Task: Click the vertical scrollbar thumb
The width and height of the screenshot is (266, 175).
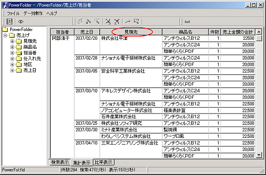Action: pyautogui.click(x=259, y=38)
